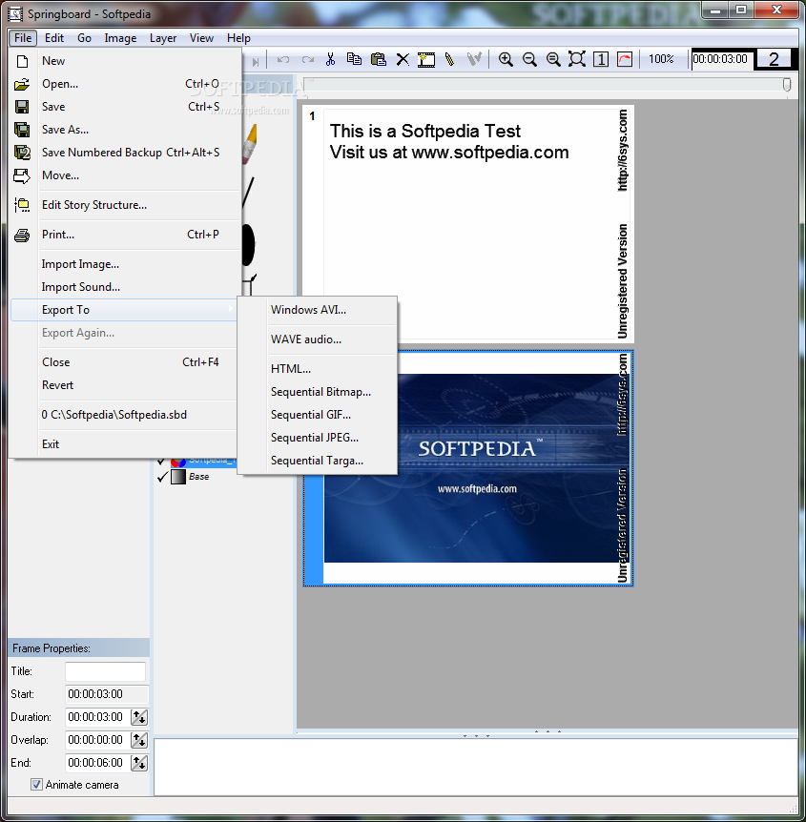Image resolution: width=806 pixels, height=822 pixels.
Task: Click the greyed double-pencil icon
Action: [473, 59]
